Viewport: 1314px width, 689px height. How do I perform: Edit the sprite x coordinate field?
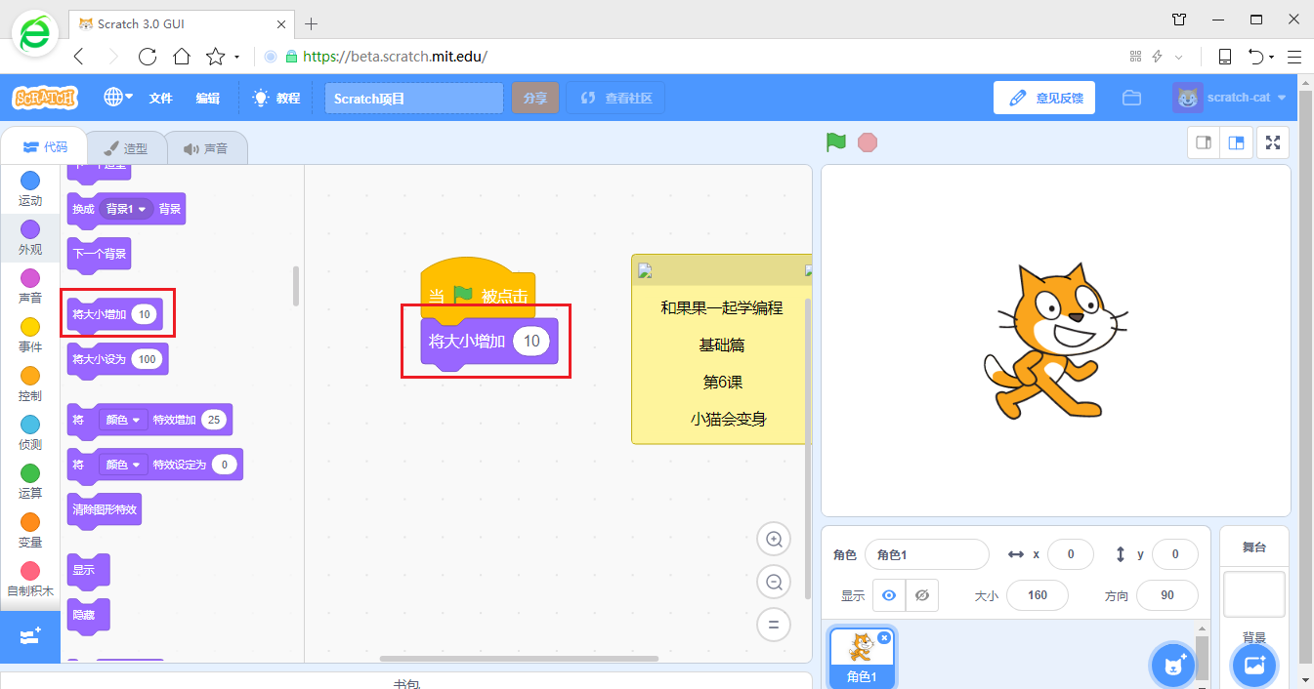pos(1071,554)
